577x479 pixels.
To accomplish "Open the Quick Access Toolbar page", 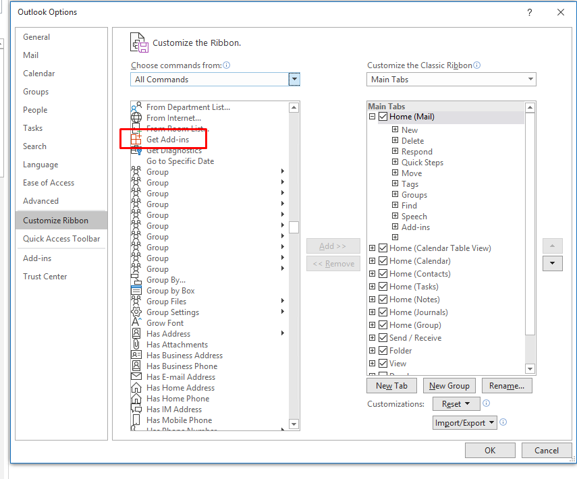I will [61, 239].
